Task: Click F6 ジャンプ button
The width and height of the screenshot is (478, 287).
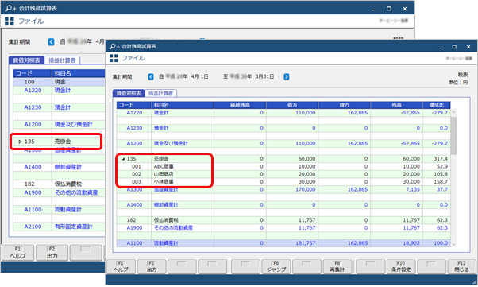Action: coord(276,266)
